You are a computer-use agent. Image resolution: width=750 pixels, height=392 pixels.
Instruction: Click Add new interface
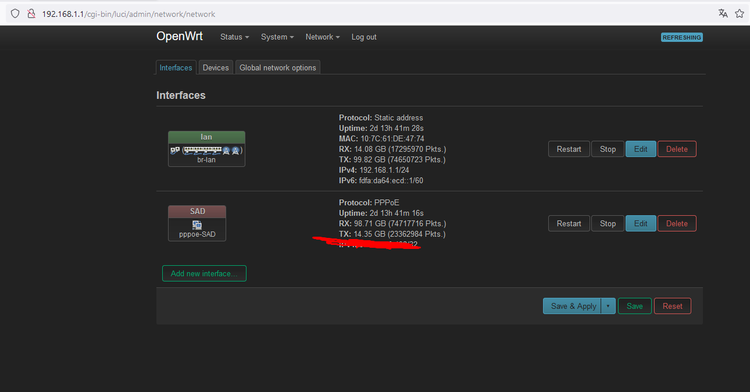[x=204, y=273]
